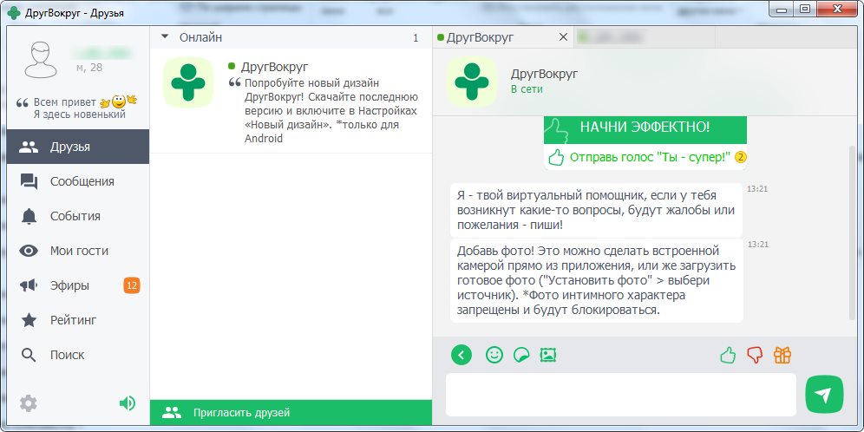Collapse the Онлайн friends group

[x=164, y=37]
